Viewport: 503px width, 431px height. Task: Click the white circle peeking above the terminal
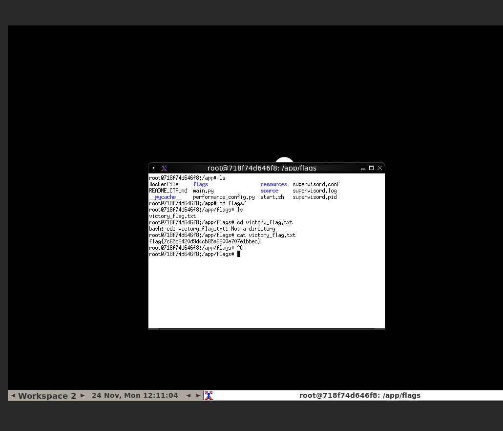coord(284,160)
